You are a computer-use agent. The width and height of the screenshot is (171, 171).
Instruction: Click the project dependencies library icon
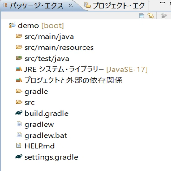(19, 80)
